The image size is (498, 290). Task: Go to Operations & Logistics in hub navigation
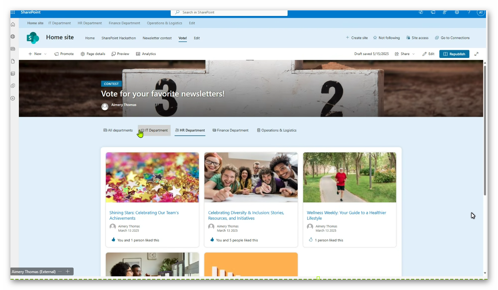click(x=164, y=23)
